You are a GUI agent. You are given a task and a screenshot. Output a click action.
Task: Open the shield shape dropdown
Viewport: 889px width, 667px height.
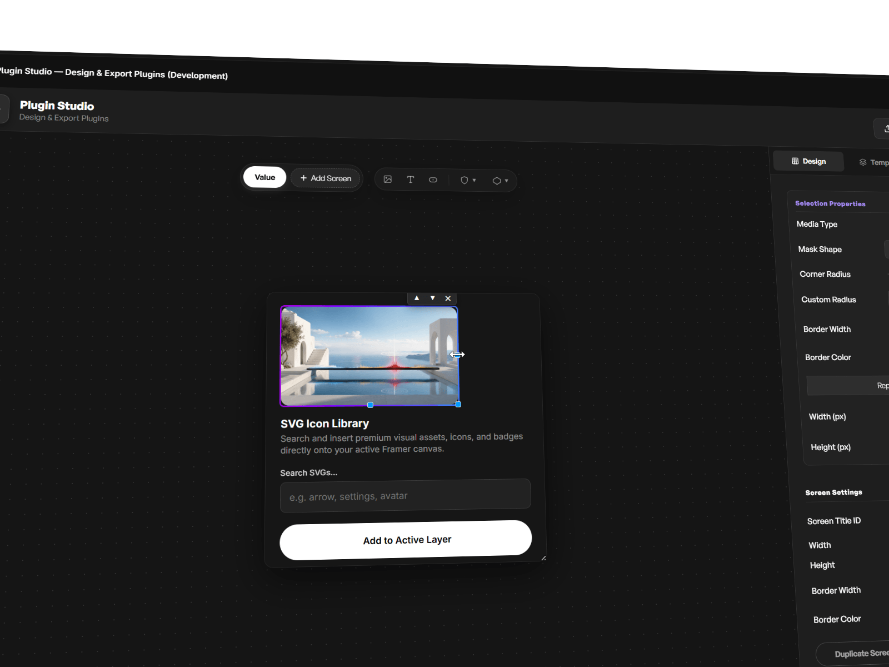(x=468, y=180)
